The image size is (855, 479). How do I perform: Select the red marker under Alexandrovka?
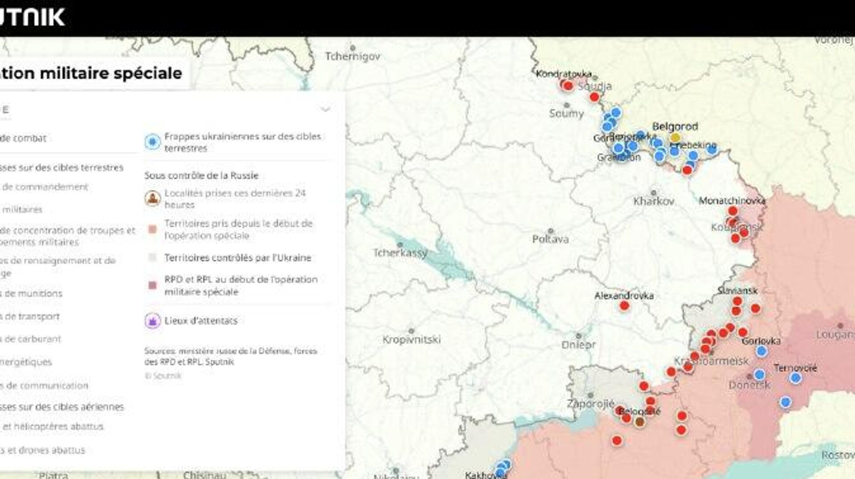tap(624, 306)
